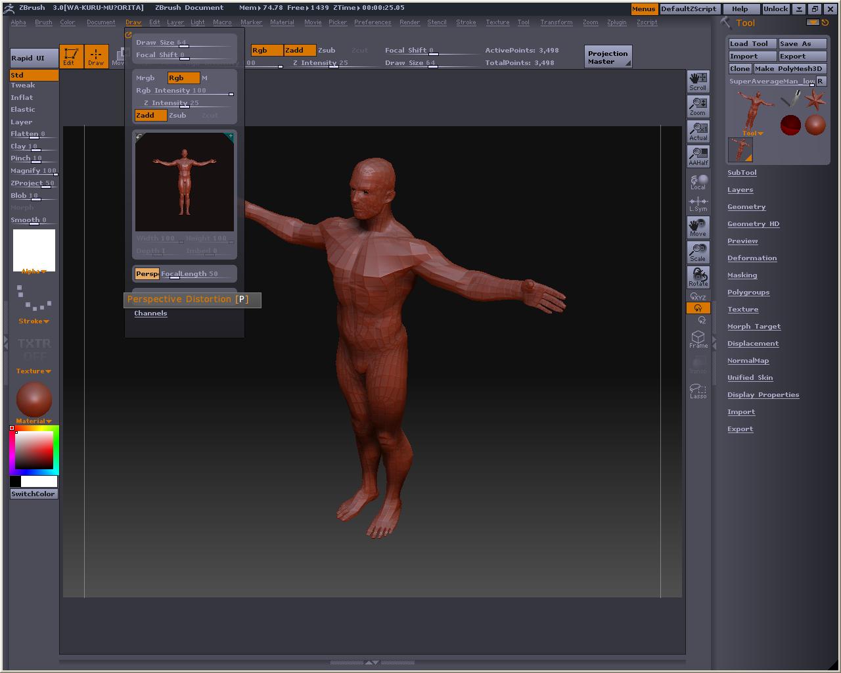Image resolution: width=841 pixels, height=673 pixels.
Task: Pick a color in the color picker square
Action: click(x=34, y=450)
